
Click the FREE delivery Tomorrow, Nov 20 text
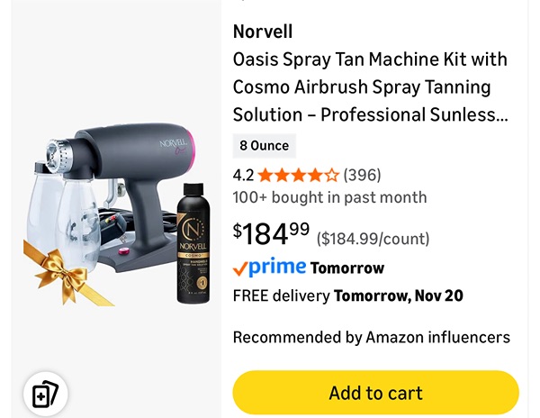[347, 295]
